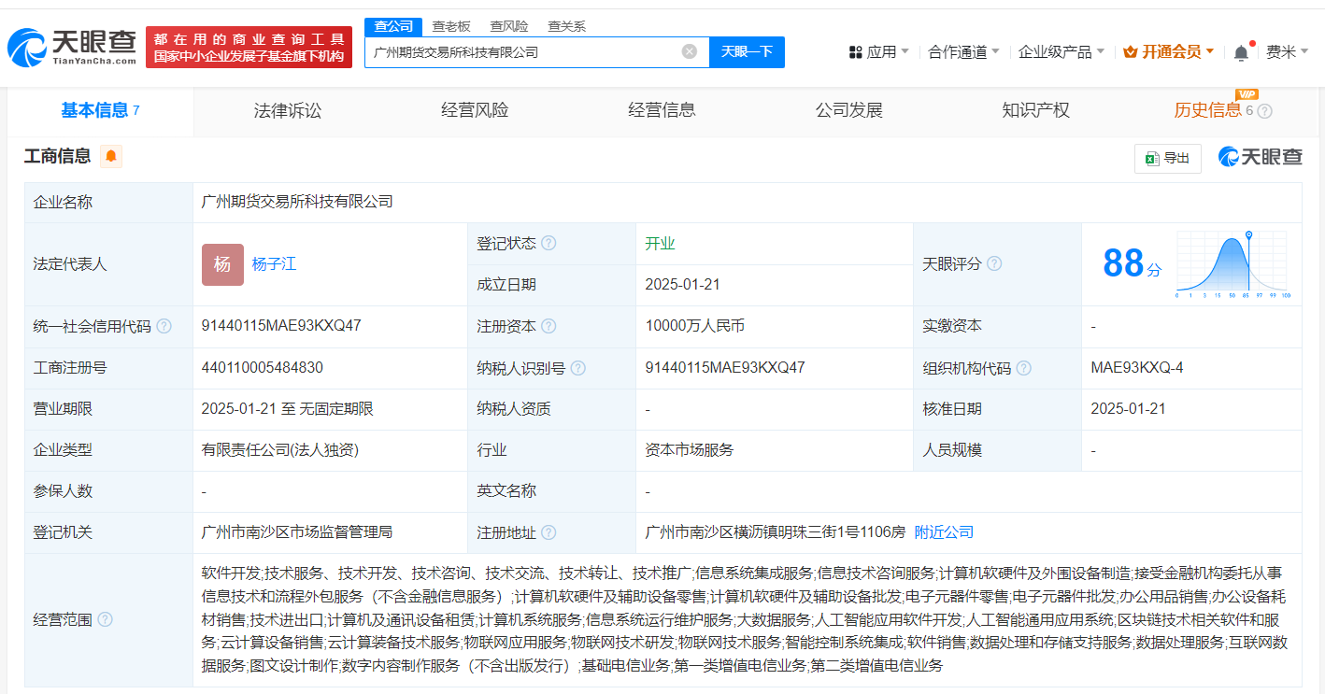Screen dimensions: 1325x694
Task: Open legal representative 杨子江 link
Action: tap(274, 264)
